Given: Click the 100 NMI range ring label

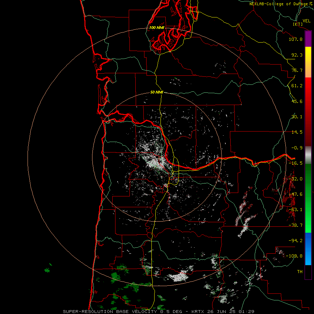Looking at the screenshot, I should (x=157, y=28).
